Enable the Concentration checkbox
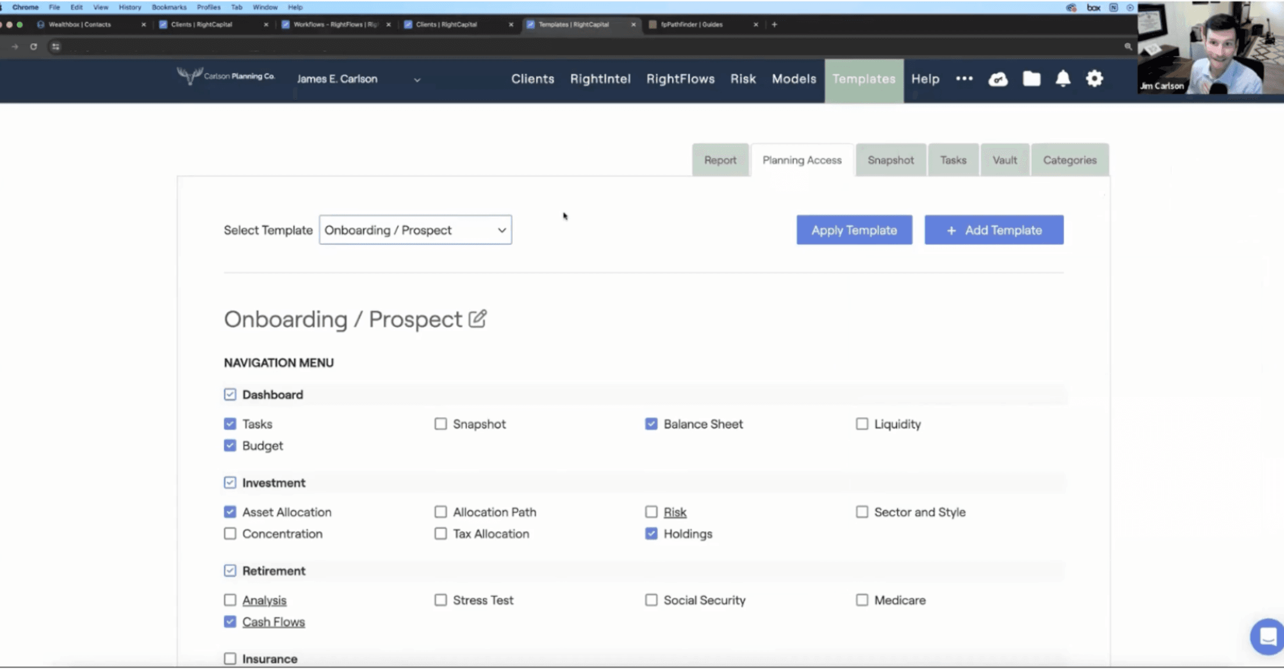The height and width of the screenshot is (670, 1284). pyautogui.click(x=230, y=533)
